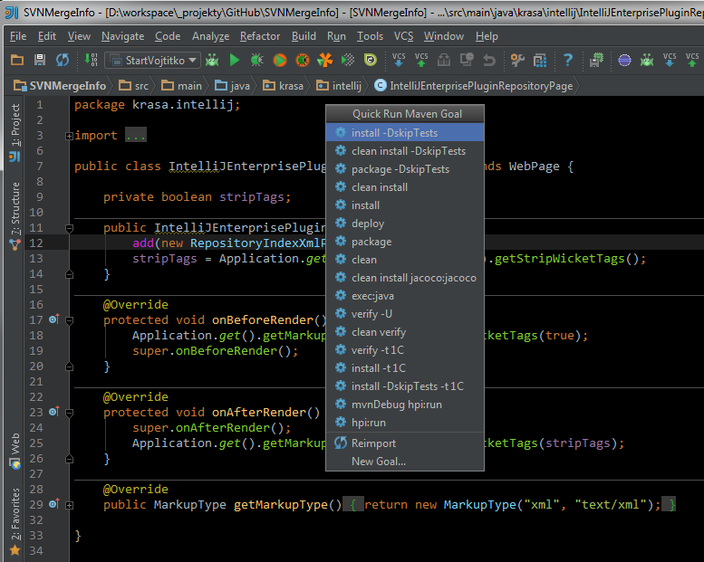
Task: Expand the collapsed import block
Action: coord(70,136)
